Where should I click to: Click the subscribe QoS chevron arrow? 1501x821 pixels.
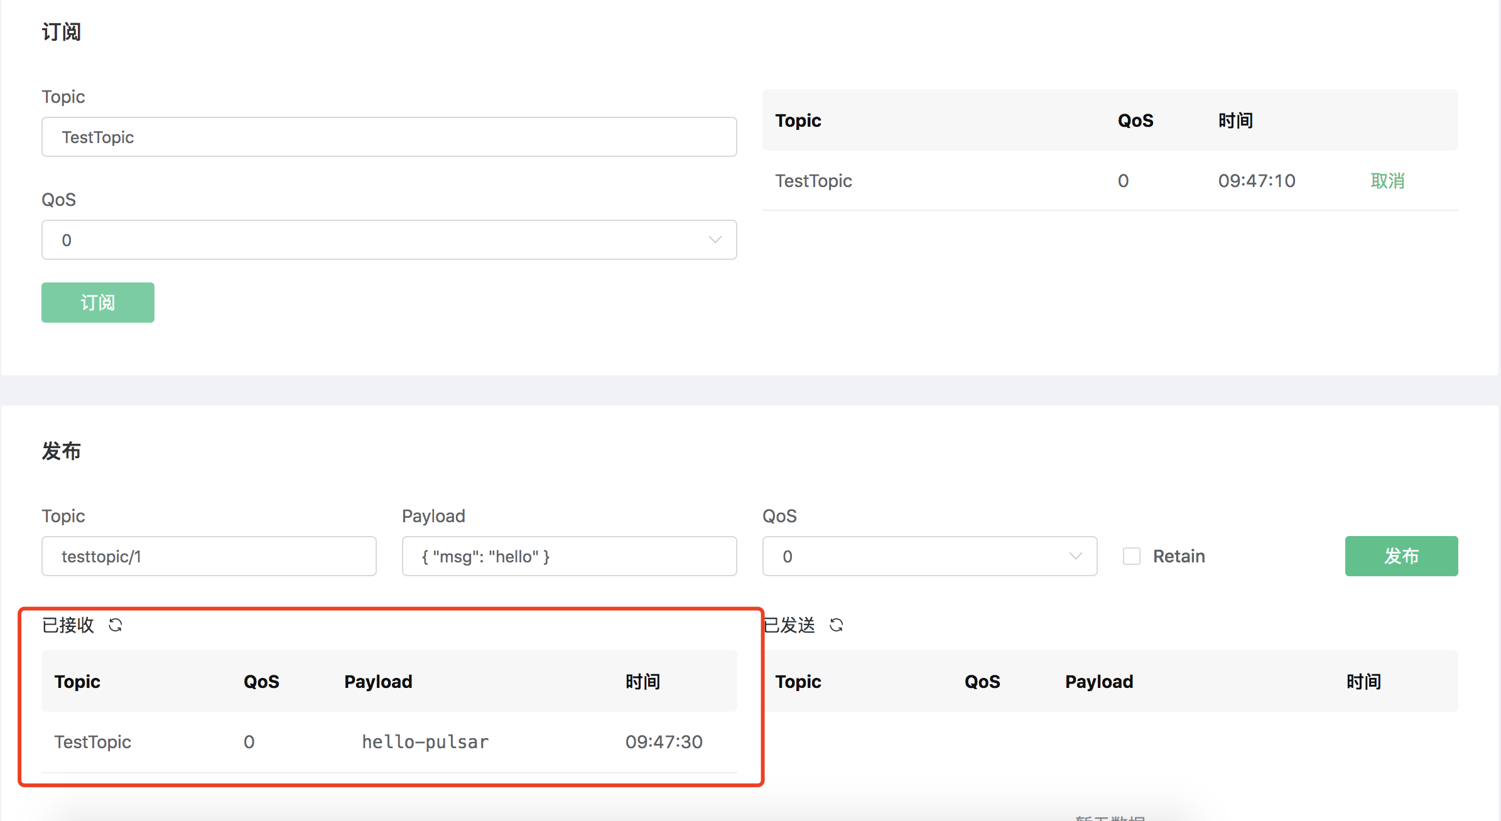[x=715, y=240]
